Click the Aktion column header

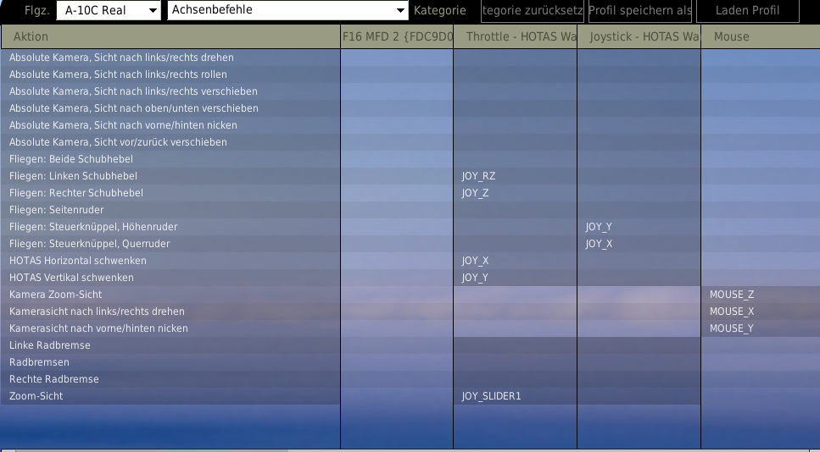click(x=171, y=36)
